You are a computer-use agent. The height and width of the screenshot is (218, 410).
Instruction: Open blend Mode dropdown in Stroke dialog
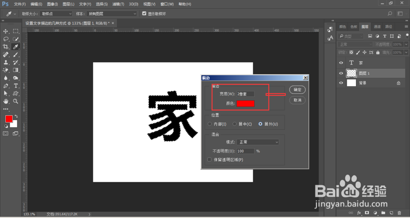pyautogui.click(x=258, y=142)
